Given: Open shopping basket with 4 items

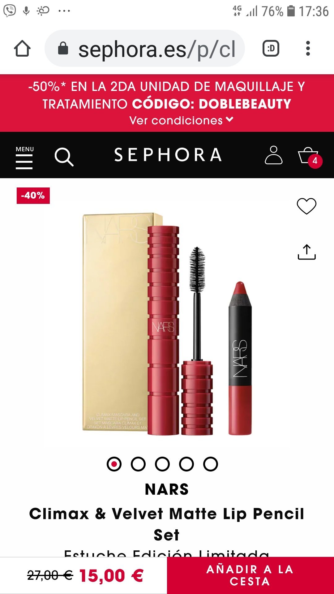Looking at the screenshot, I should (x=310, y=157).
